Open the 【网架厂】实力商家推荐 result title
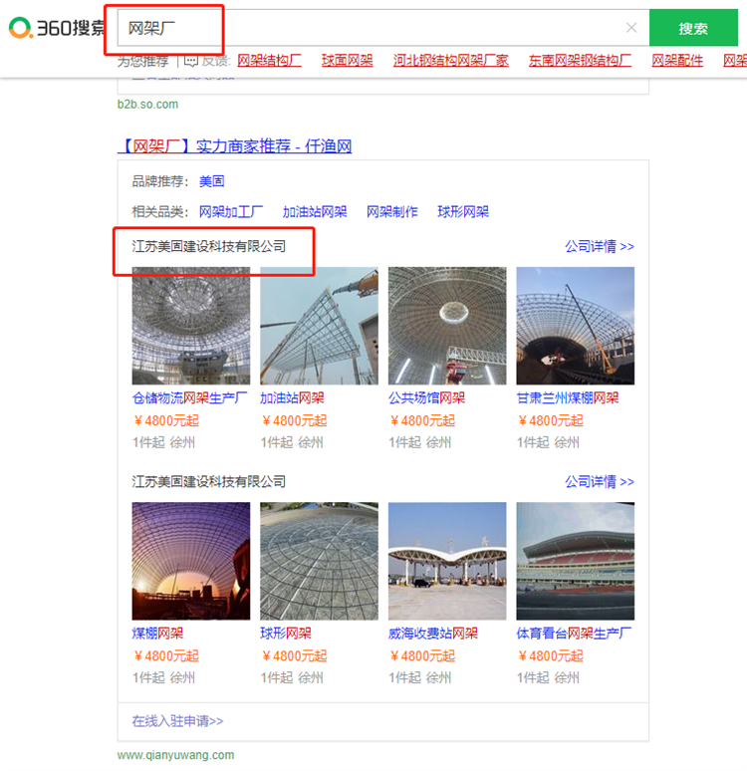This screenshot has width=747, height=771. pyautogui.click(x=234, y=146)
